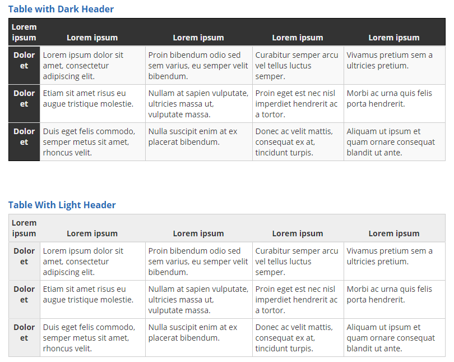This screenshot has height=362, width=454.
Task: Click last "Dolor et" row header in light table
Action: (24, 333)
